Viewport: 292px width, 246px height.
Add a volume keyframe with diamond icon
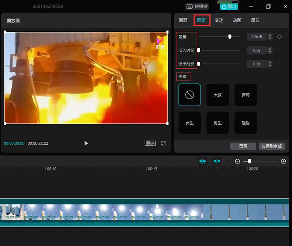(279, 37)
